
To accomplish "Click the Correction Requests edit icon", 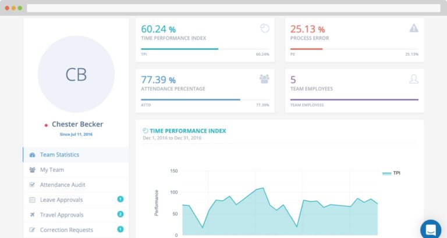I will 32,230.
